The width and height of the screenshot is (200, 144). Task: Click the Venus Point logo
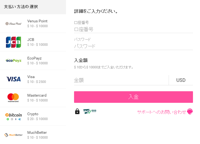point(14,24)
